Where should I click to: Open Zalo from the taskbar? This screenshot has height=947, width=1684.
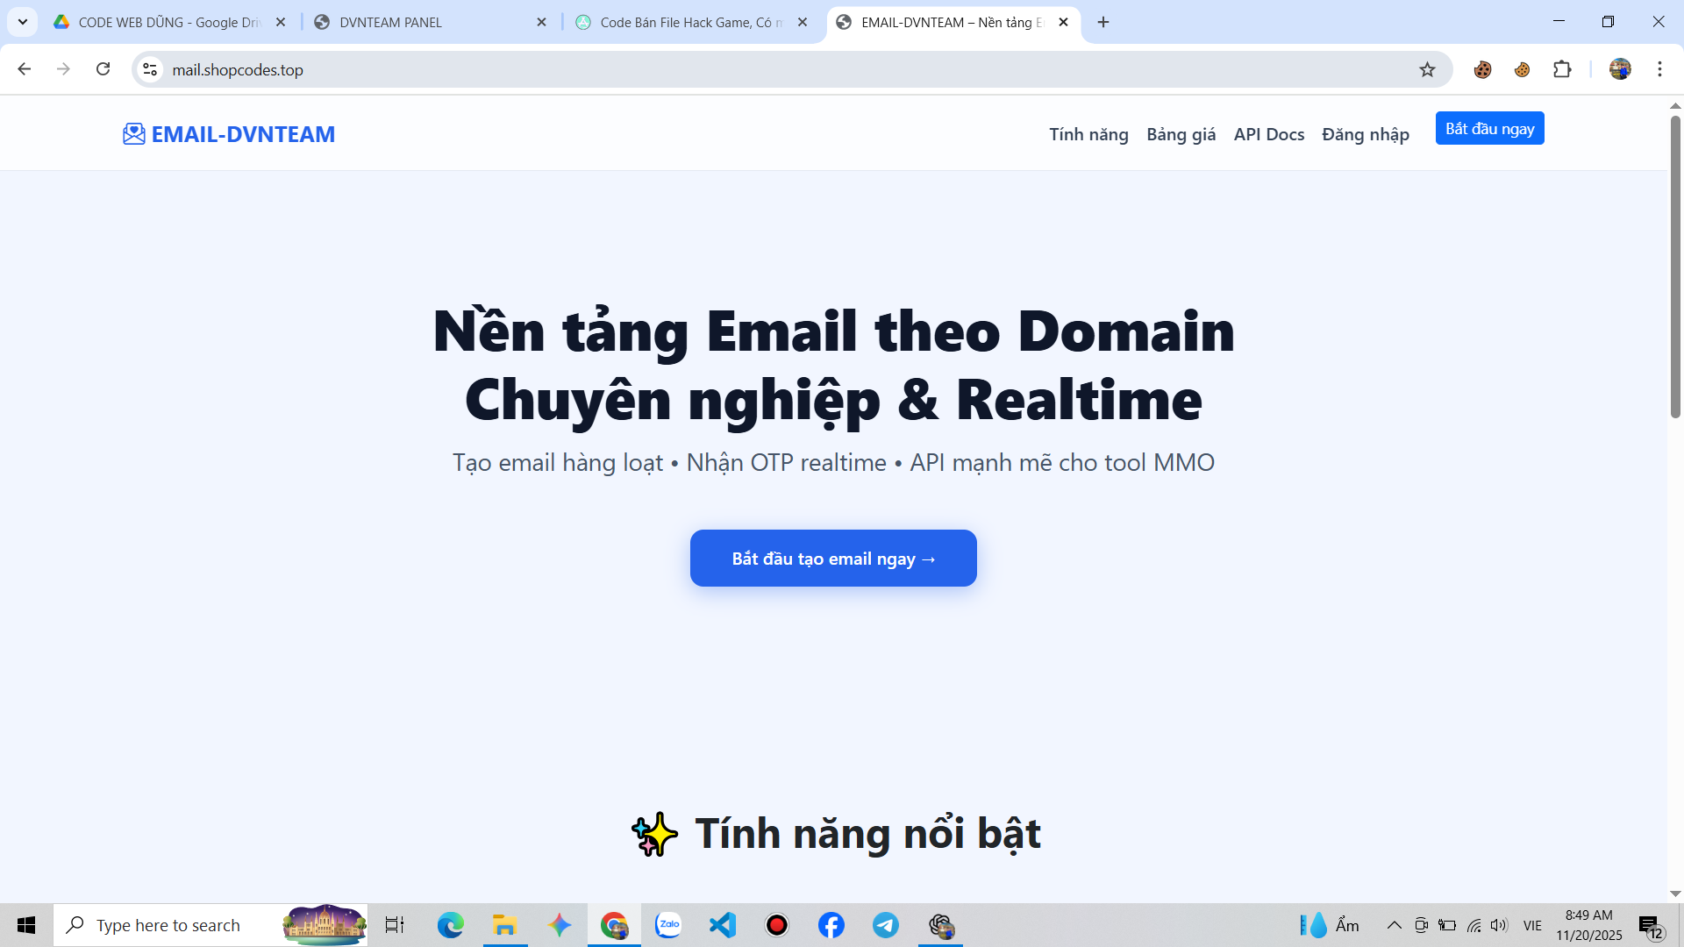coord(668,925)
